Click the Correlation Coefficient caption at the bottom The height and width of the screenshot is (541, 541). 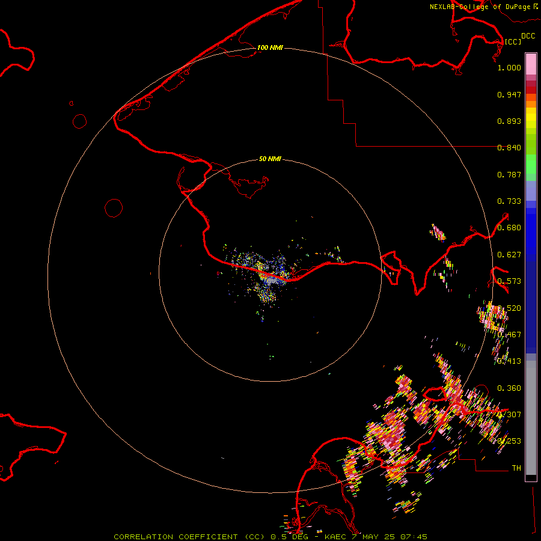point(270,537)
